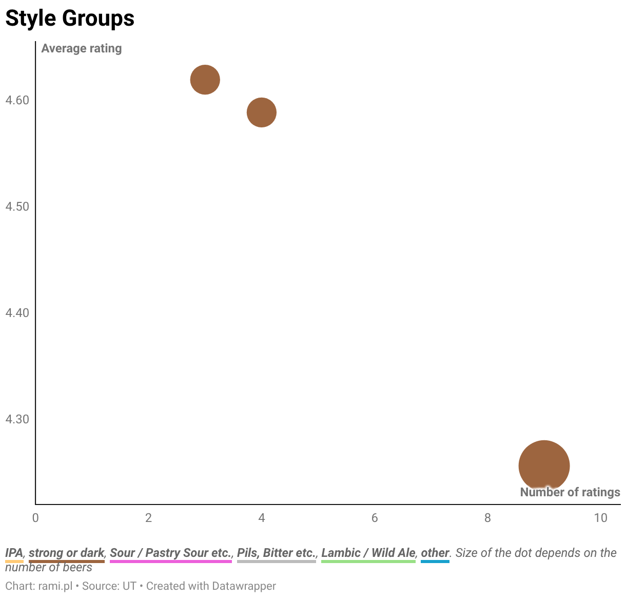Click the 'Style Groups' chart title

(70, 18)
